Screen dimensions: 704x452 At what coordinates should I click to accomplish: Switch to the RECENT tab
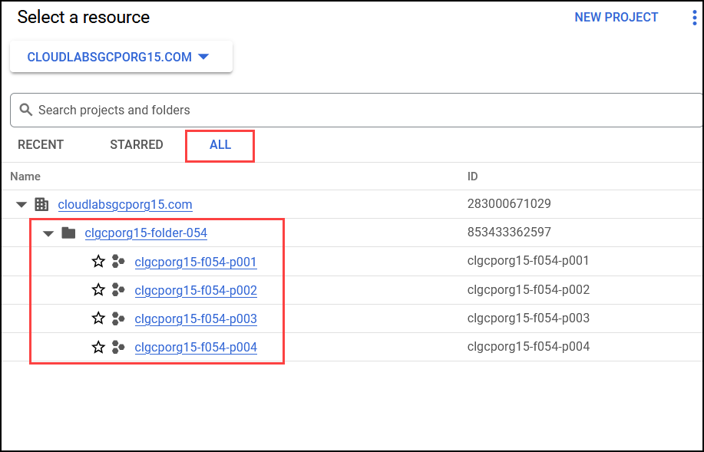[x=41, y=144]
